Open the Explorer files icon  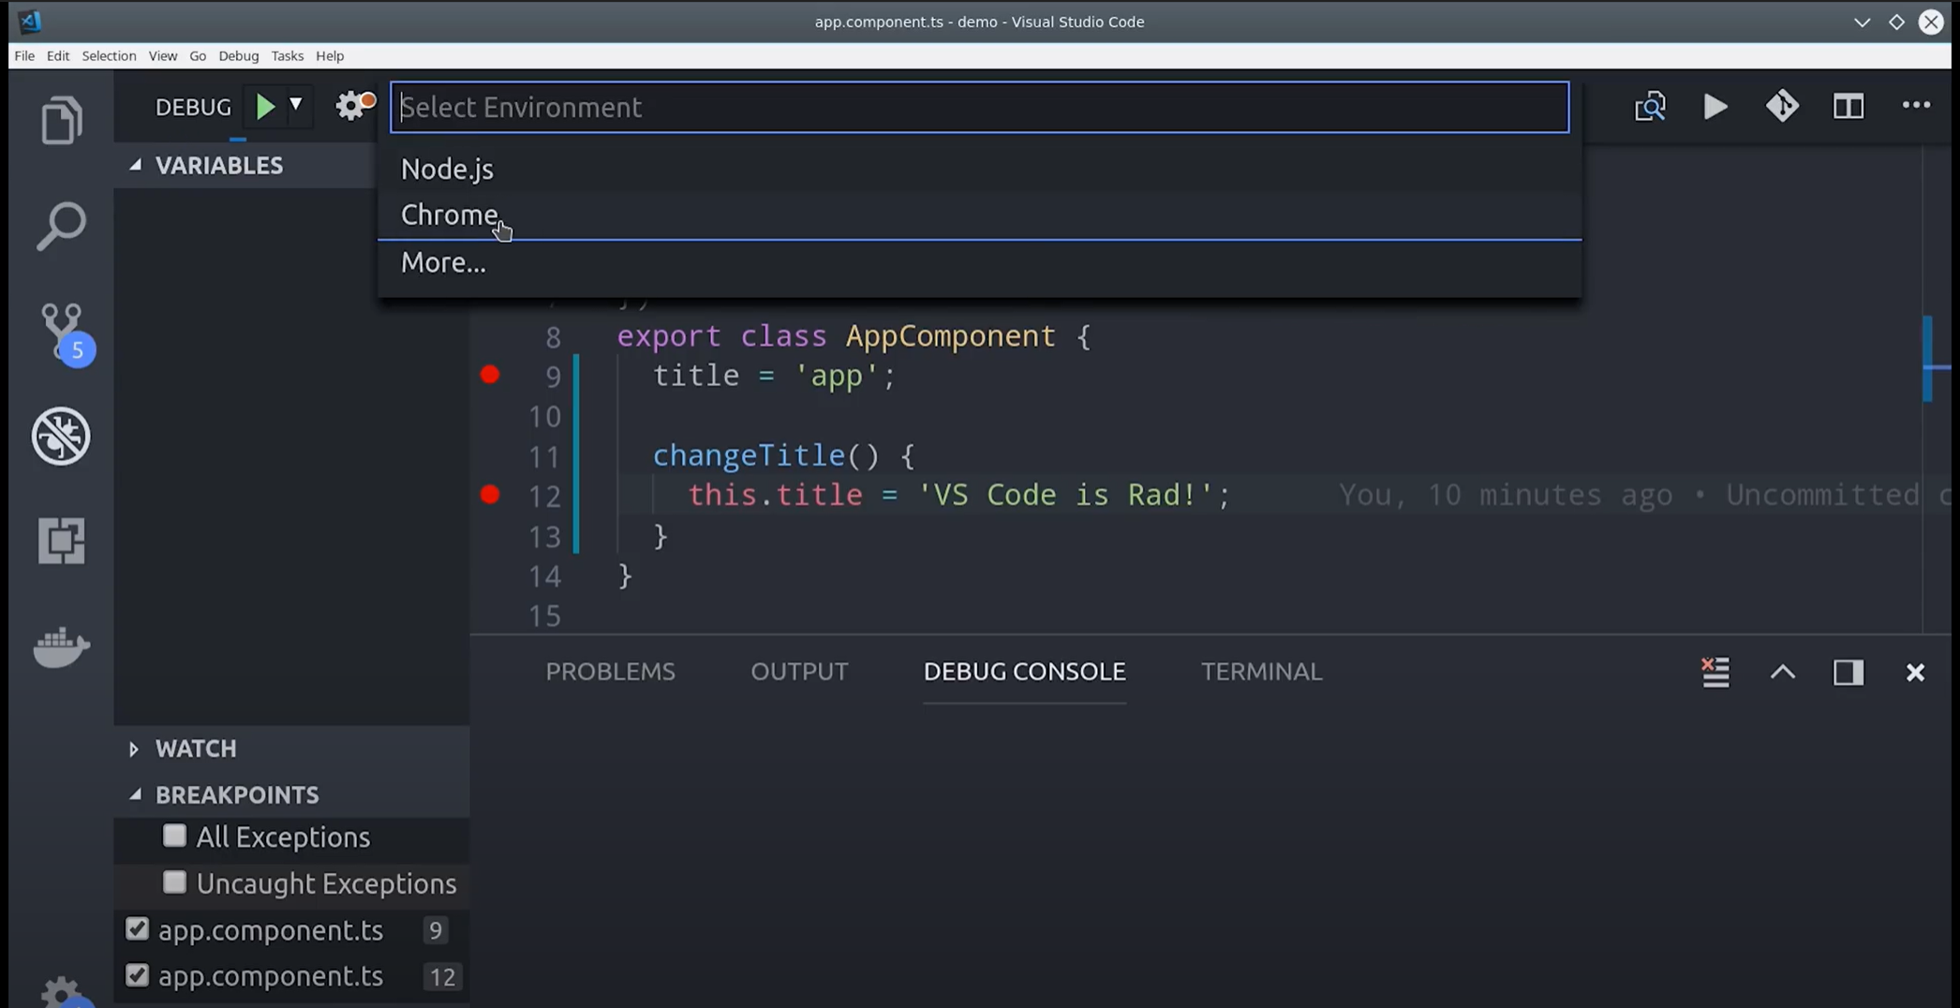[61, 120]
